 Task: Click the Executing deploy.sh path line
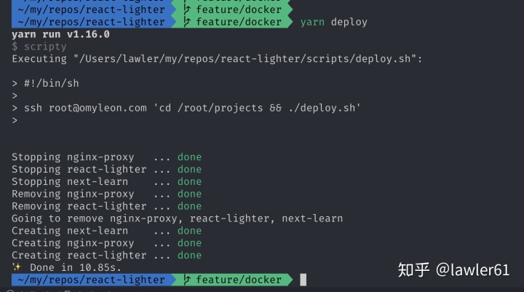(217, 59)
